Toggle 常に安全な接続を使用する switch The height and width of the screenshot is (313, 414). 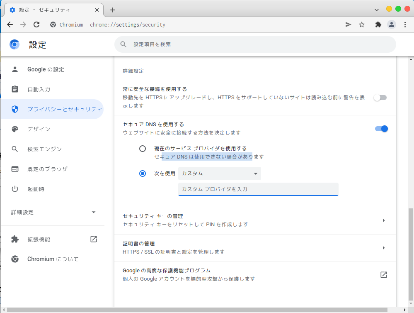(x=380, y=98)
